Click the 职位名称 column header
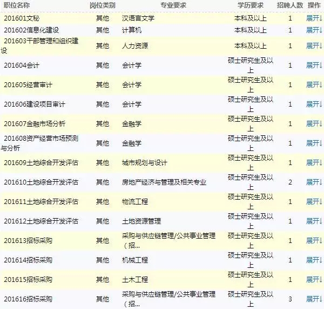Screen dimensions: 324x309 17,5
